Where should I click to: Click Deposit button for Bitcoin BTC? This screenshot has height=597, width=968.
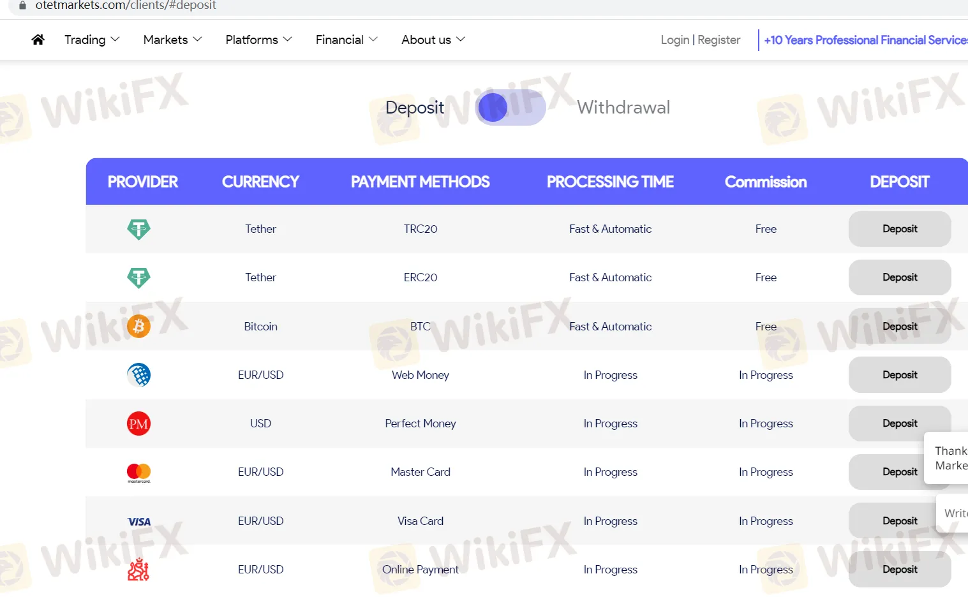(x=900, y=327)
